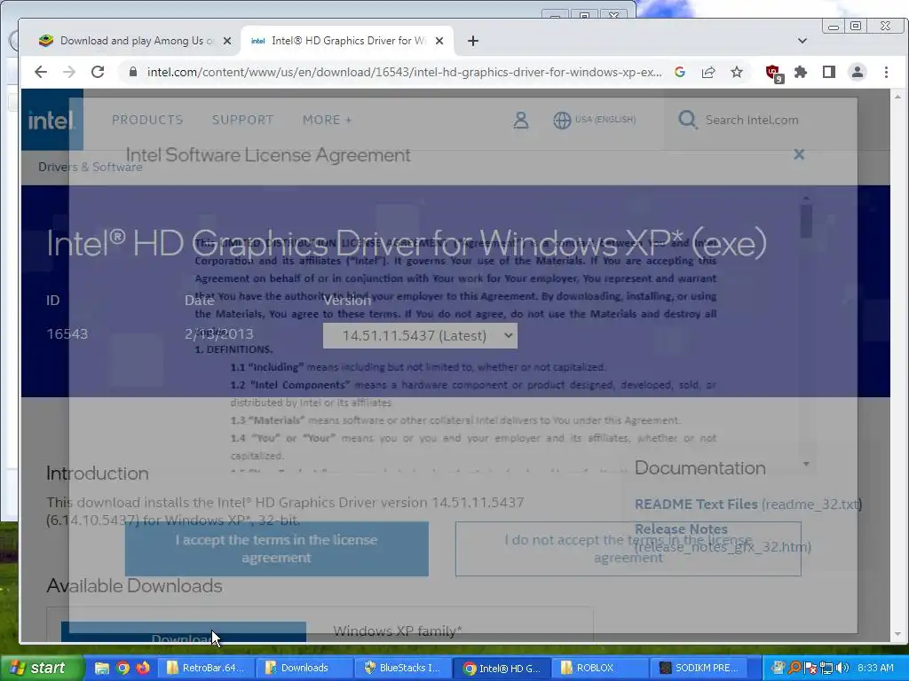This screenshot has width=909, height=681.
Task: Switch to RetroBar taskbar window
Action: point(206,668)
